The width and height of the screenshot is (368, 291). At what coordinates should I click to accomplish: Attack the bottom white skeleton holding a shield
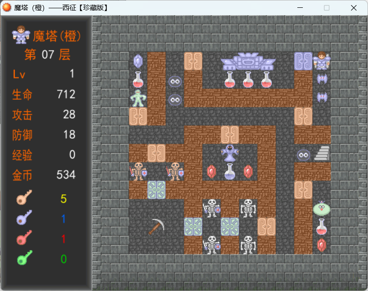pos(212,245)
